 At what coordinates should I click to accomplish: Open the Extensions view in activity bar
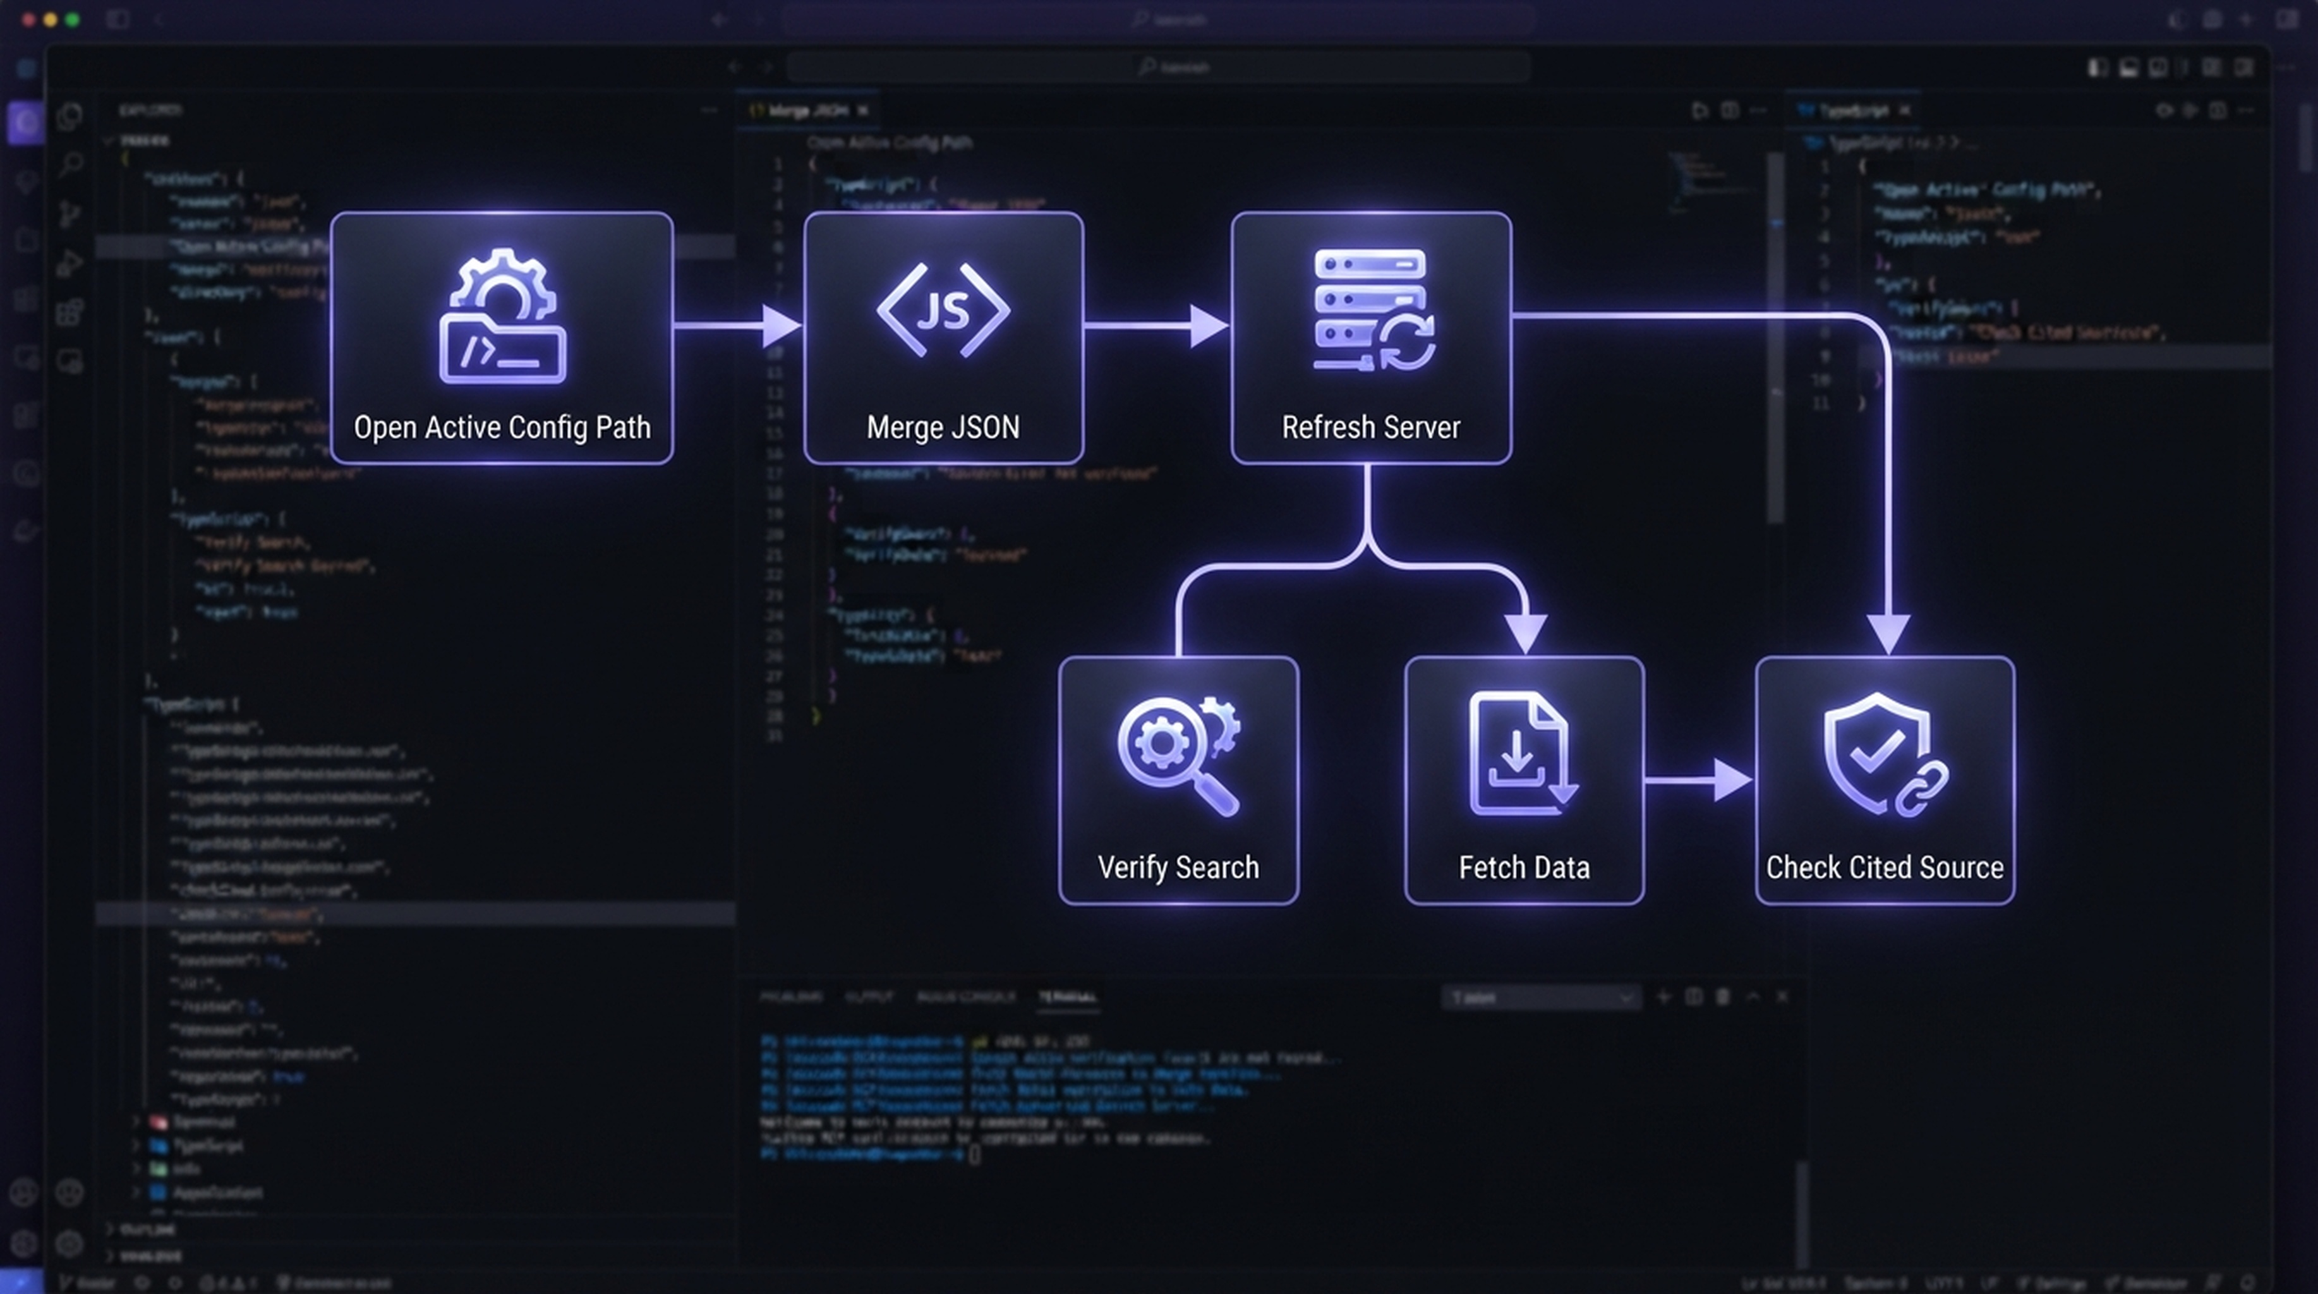coord(70,312)
